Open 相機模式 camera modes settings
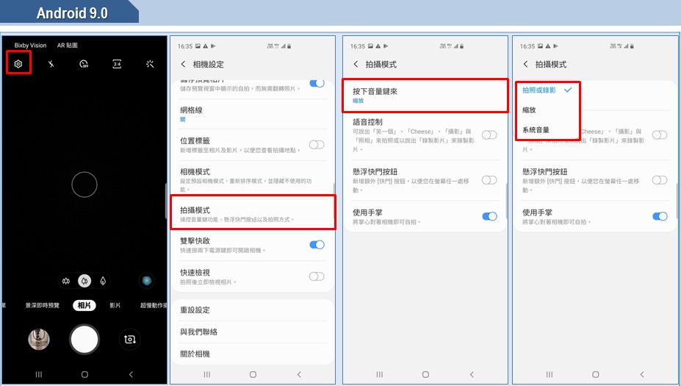The height and width of the screenshot is (386, 681). [x=253, y=180]
